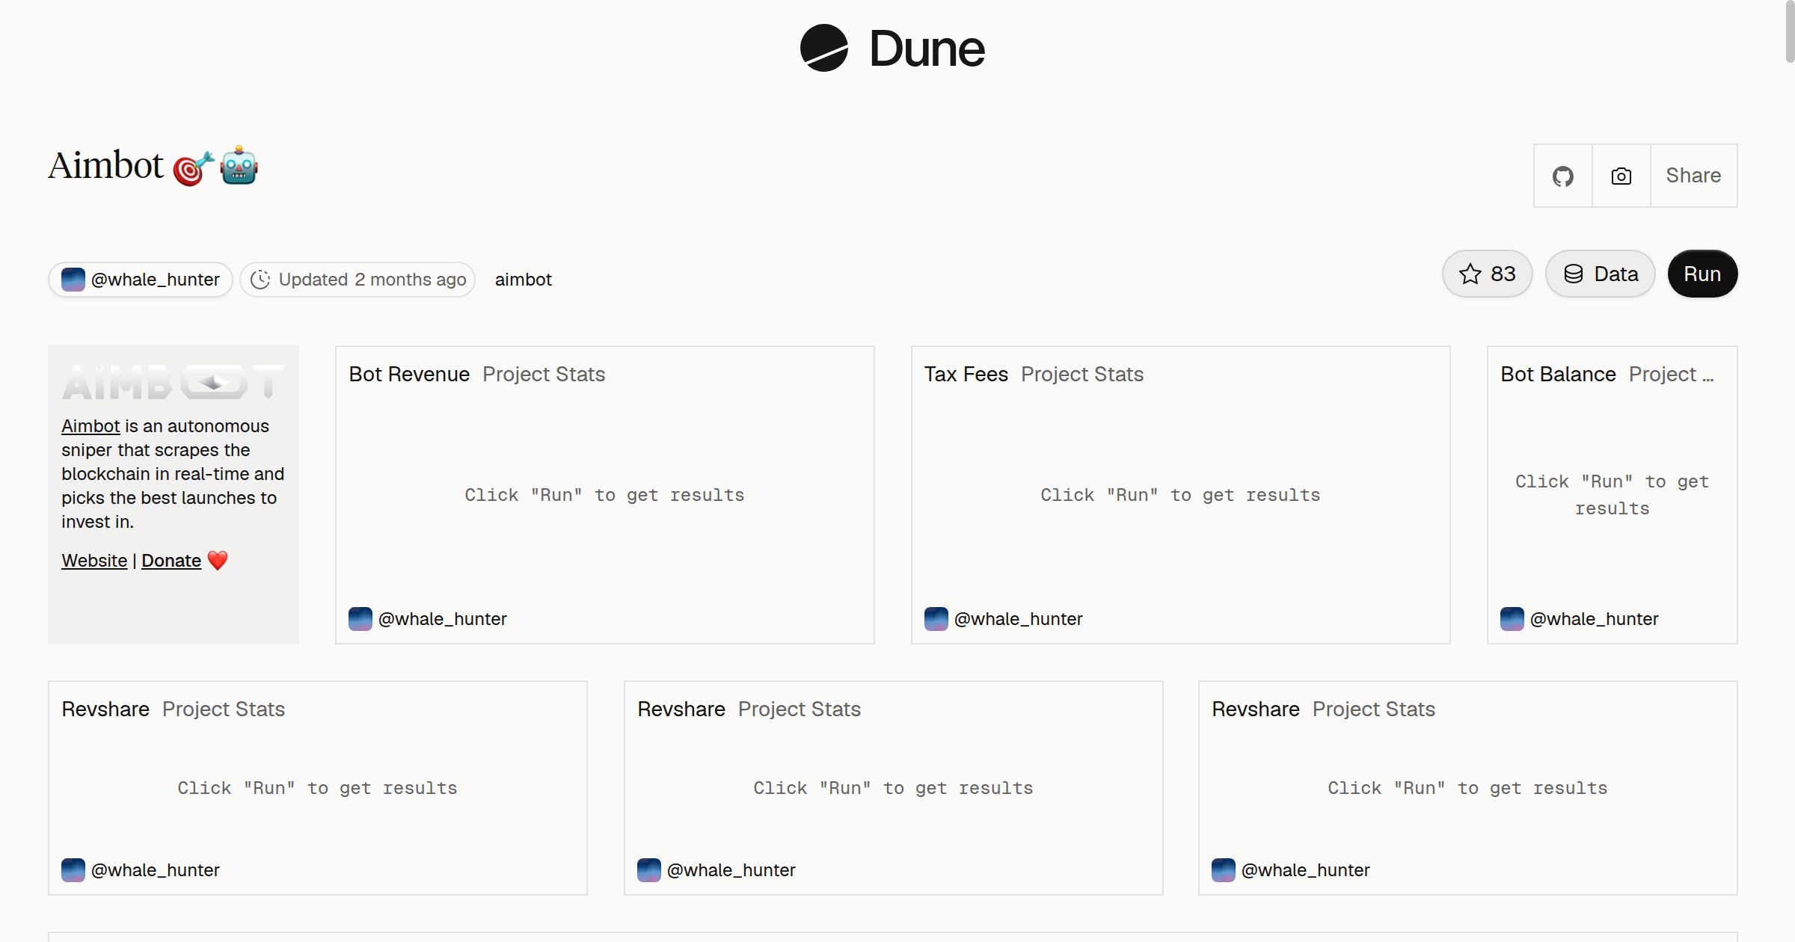Click @whale_hunter in Bot Revenue card
This screenshot has width=1795, height=942.
[442, 619]
